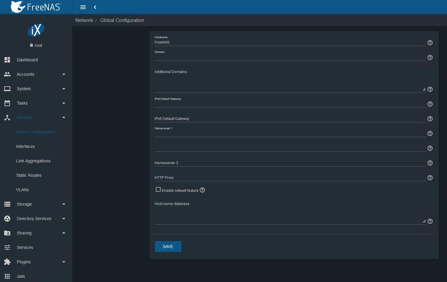The width and height of the screenshot is (447, 282).
Task: Focus the Hostname input field
Action: click(x=290, y=42)
